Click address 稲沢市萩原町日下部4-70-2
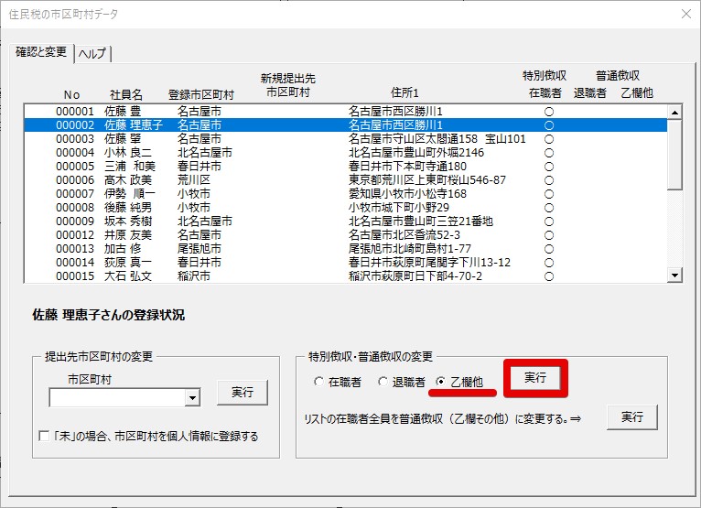Image resolution: width=701 pixels, height=508 pixels. tap(415, 276)
